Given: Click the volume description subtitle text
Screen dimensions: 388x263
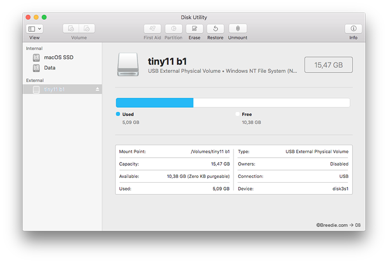Looking at the screenshot, I should click(223, 71).
